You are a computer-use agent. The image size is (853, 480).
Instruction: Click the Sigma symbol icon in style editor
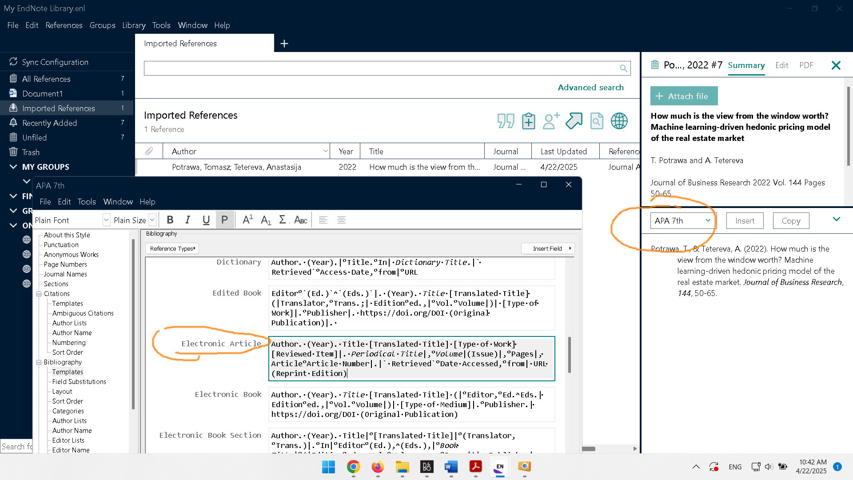pyautogui.click(x=282, y=220)
